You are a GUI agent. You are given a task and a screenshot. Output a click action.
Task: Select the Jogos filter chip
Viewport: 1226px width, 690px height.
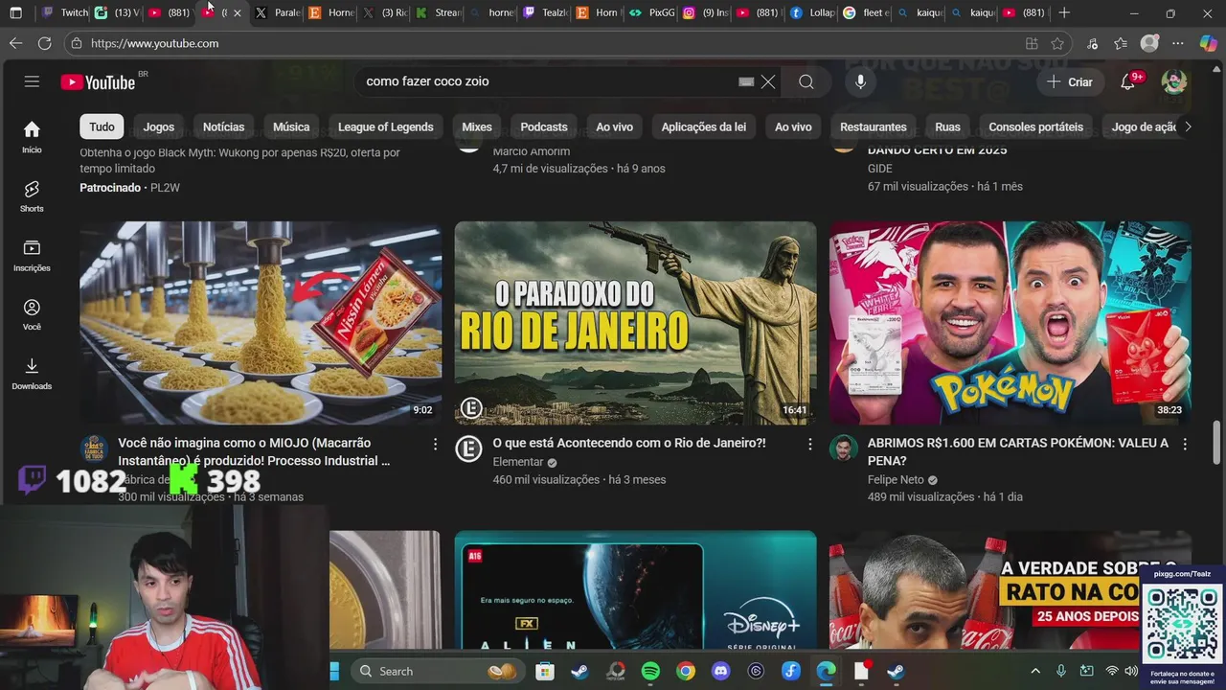click(159, 126)
